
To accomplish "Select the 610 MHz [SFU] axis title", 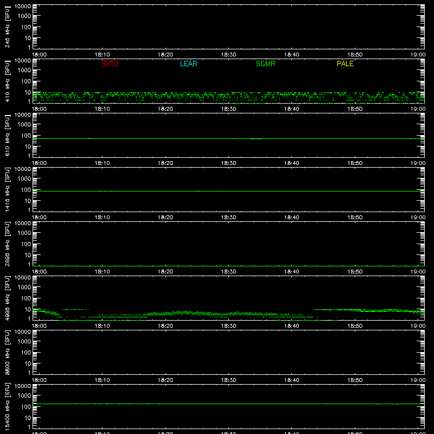I will [x=7, y=135].
